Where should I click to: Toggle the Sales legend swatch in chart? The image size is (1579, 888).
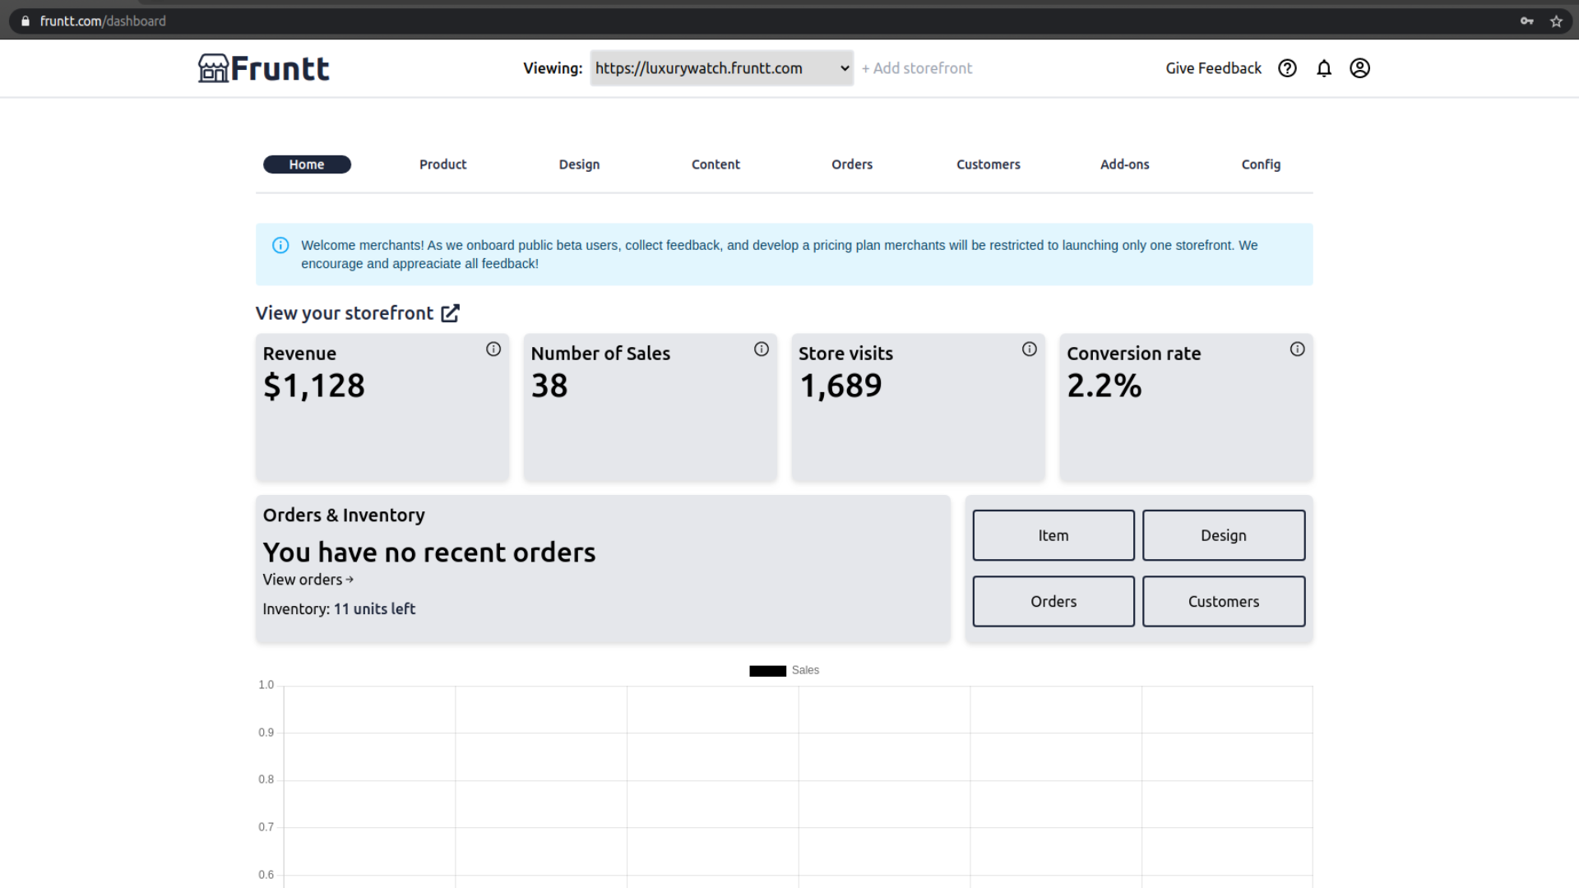[x=767, y=671]
